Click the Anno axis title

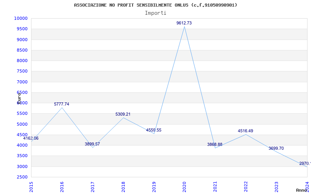click(302, 190)
